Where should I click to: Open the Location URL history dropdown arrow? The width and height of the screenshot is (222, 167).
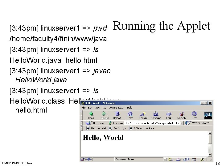tap(182, 123)
